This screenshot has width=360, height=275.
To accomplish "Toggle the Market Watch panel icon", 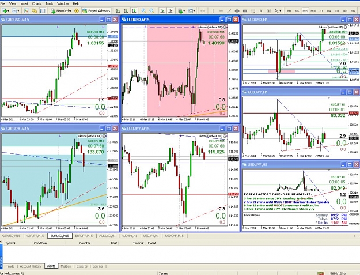I will click(26, 11).
